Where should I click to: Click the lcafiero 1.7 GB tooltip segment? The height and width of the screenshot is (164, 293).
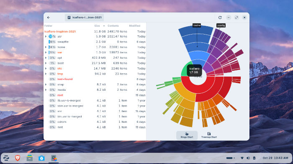194,70
